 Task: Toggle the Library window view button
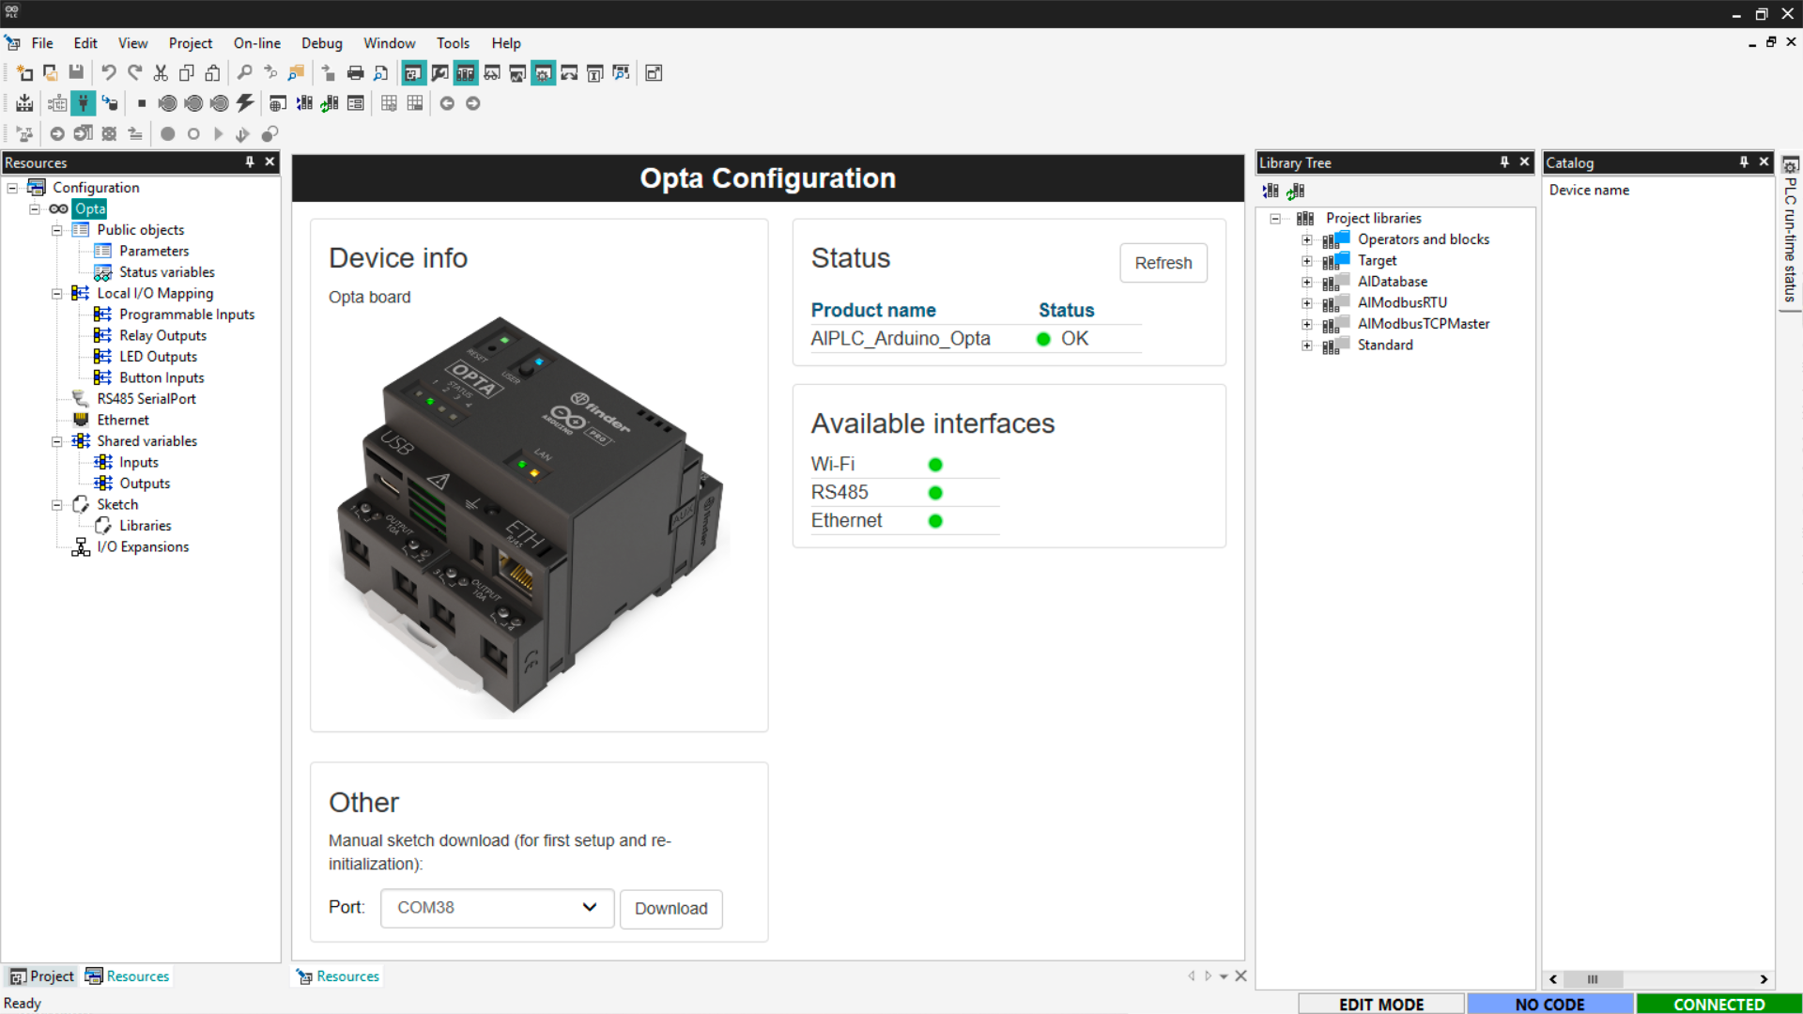click(465, 72)
